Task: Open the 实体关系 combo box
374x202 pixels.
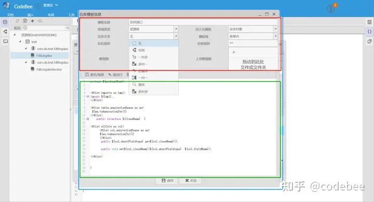Action: pyautogui.click(x=154, y=36)
